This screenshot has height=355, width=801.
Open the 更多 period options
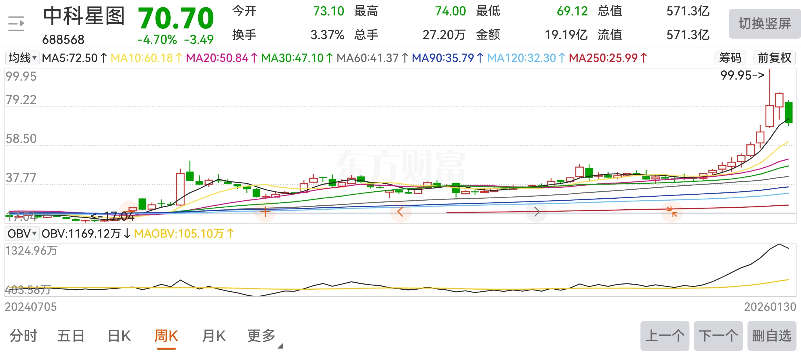pyautogui.click(x=261, y=336)
